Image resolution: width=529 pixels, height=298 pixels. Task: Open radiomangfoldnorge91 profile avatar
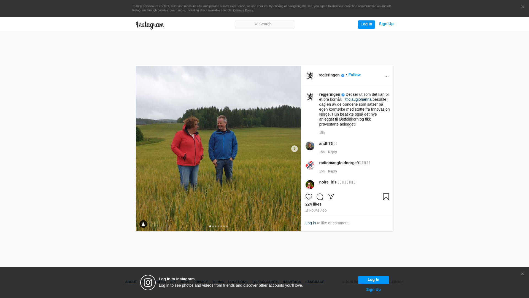tap(310, 165)
